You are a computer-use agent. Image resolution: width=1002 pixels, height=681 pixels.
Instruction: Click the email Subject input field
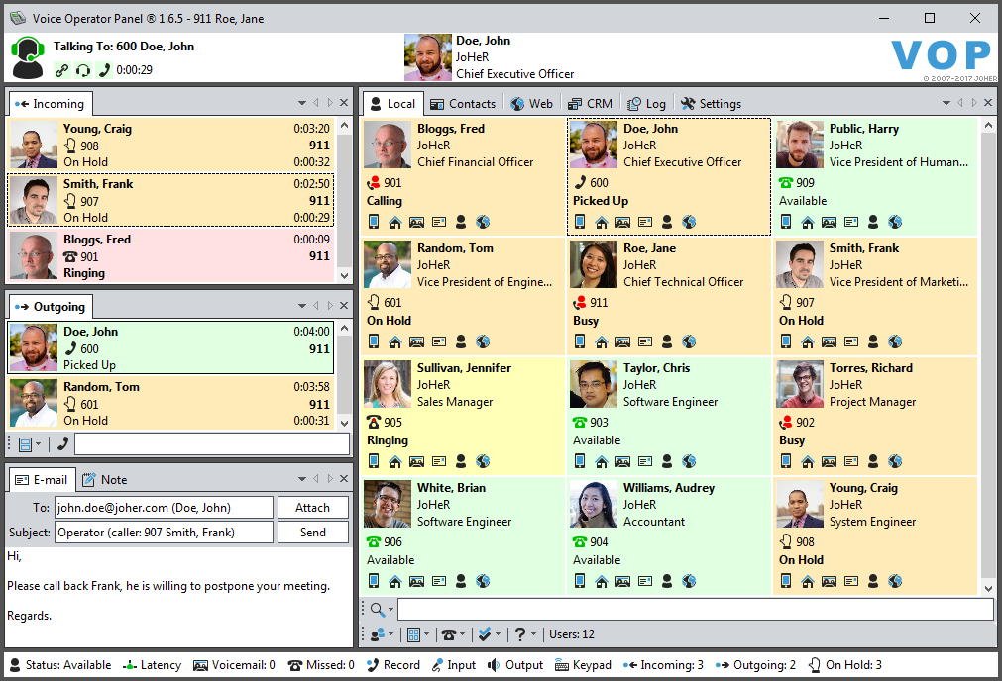click(x=163, y=532)
